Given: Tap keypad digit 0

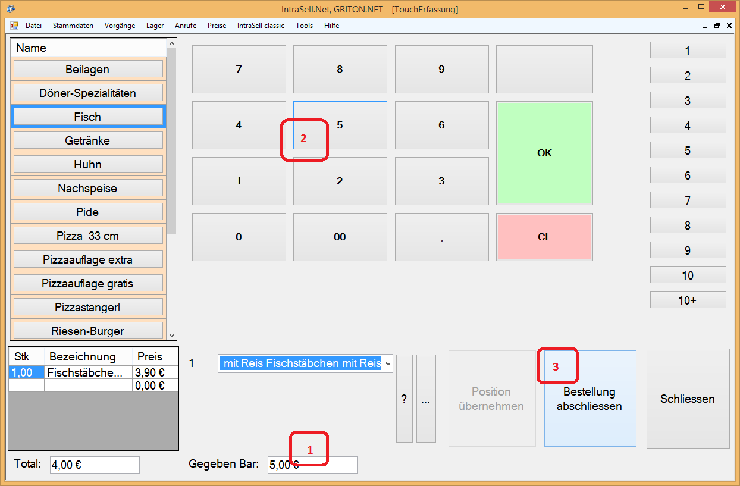Looking at the screenshot, I should [239, 237].
